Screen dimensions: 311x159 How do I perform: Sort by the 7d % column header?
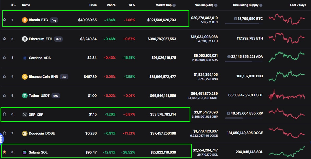[x=131, y=5]
